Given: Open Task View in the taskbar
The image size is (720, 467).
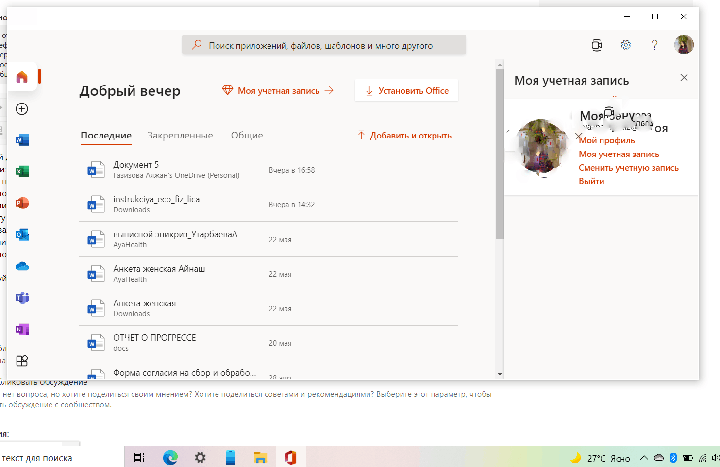Looking at the screenshot, I should point(139,458).
